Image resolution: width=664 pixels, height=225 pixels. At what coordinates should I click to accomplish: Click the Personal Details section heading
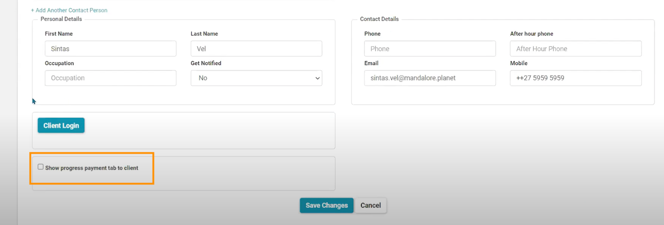coord(61,19)
